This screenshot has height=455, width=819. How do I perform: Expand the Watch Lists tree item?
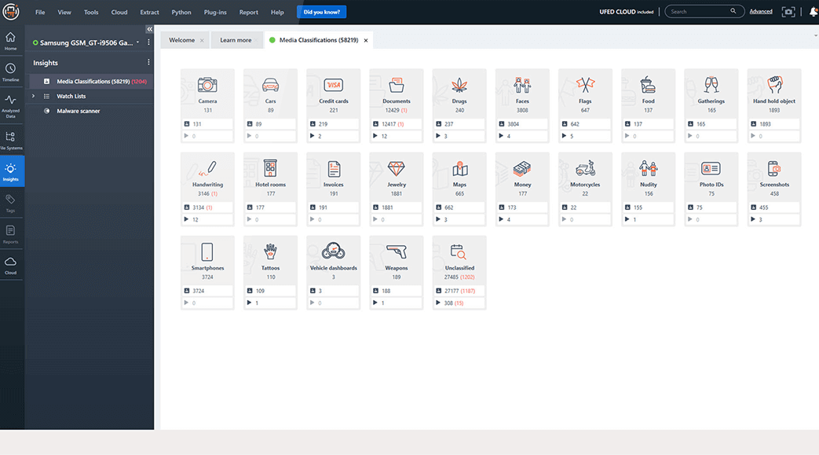(34, 96)
